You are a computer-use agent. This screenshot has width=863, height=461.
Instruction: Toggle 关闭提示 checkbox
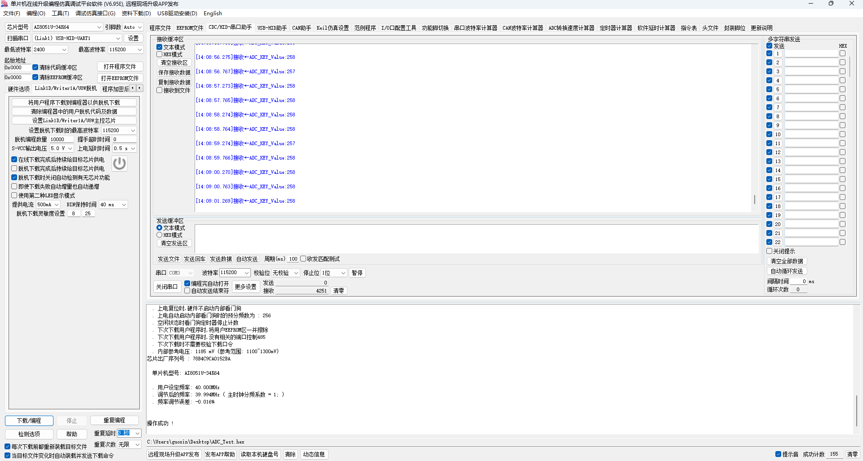click(769, 251)
